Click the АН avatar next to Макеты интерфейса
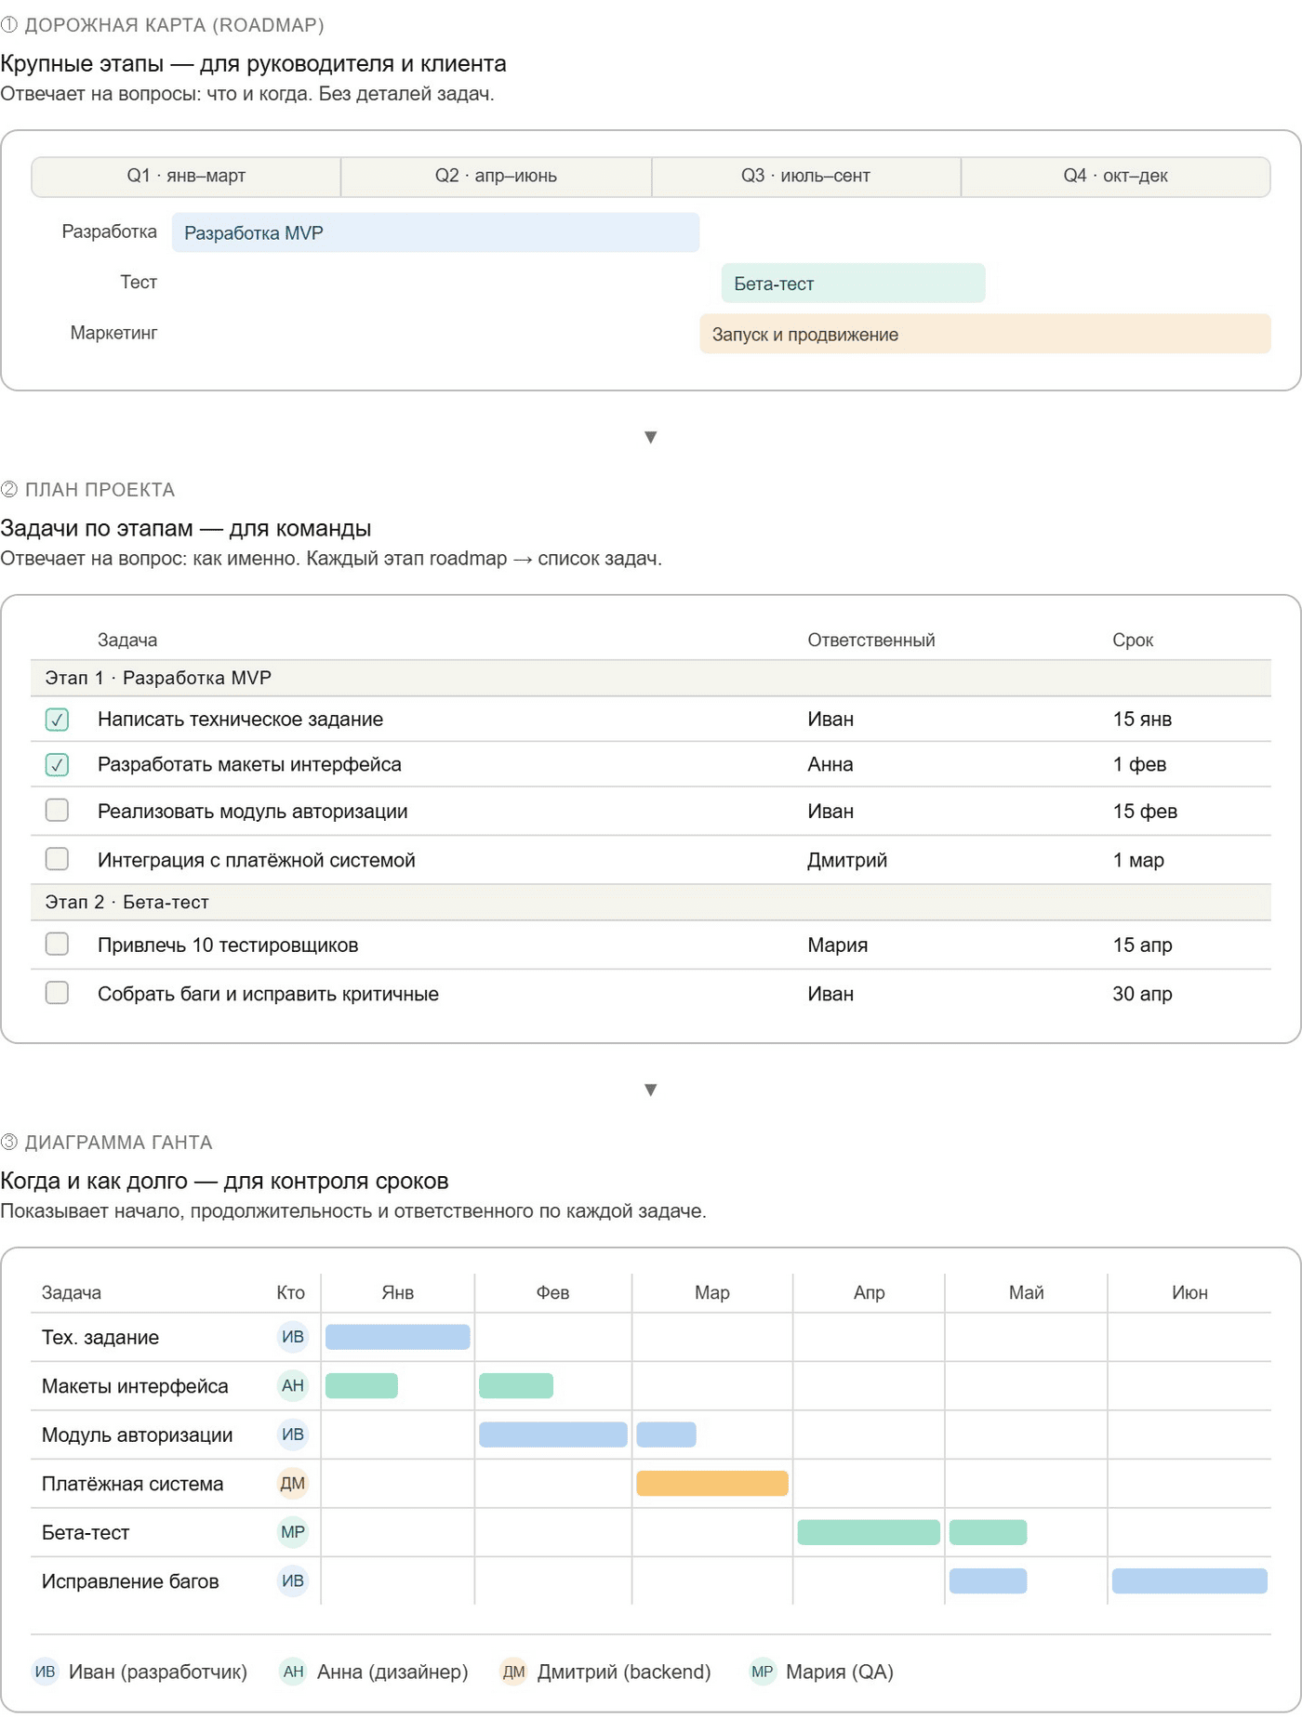The width and height of the screenshot is (1302, 1732). pyautogui.click(x=292, y=1385)
